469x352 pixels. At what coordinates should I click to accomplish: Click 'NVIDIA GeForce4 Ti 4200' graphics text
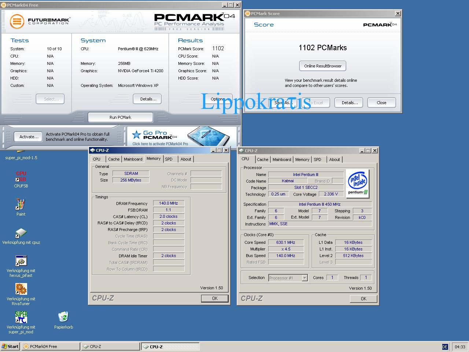[x=141, y=71]
